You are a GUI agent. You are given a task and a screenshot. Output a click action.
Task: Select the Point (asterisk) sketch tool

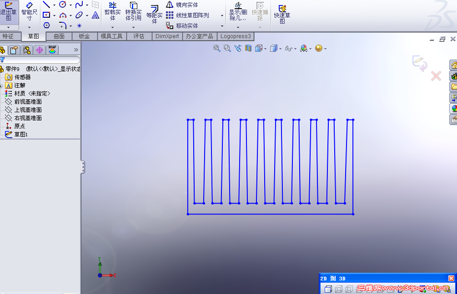pyautogui.click(x=79, y=25)
